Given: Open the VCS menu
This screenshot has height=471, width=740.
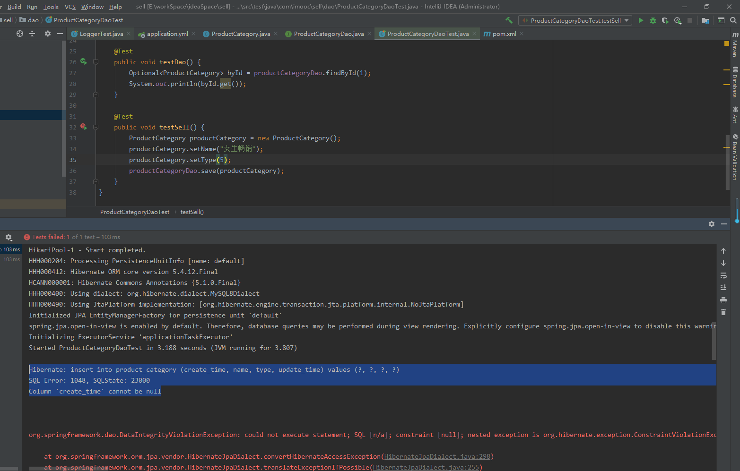Looking at the screenshot, I should [70, 7].
